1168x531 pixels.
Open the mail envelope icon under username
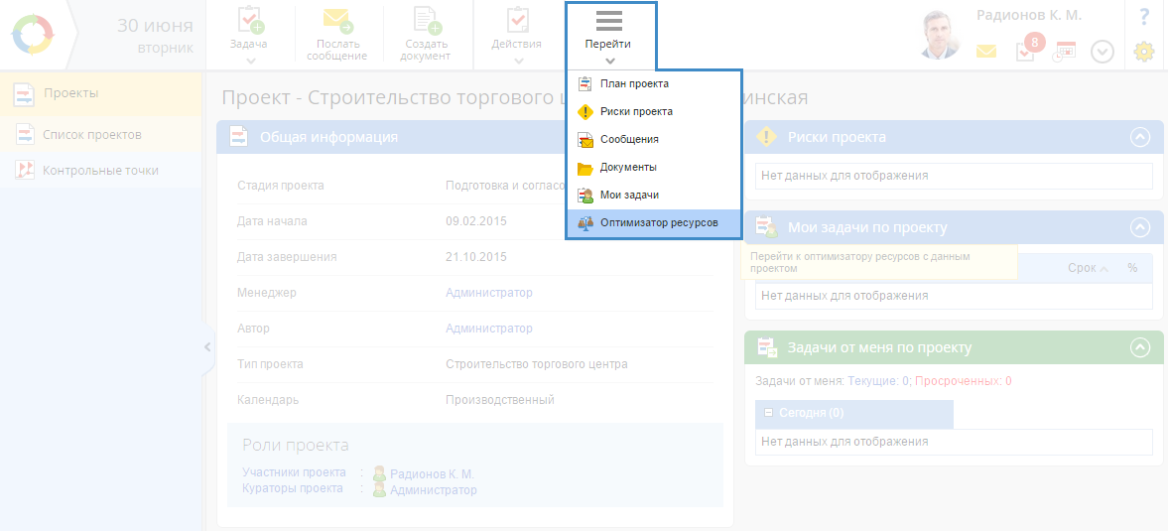[986, 52]
